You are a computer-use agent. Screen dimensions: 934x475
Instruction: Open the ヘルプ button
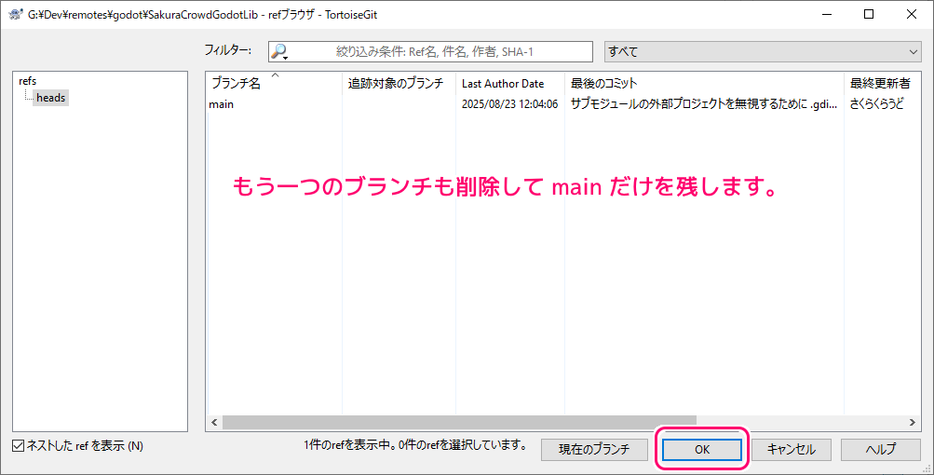[x=880, y=449]
